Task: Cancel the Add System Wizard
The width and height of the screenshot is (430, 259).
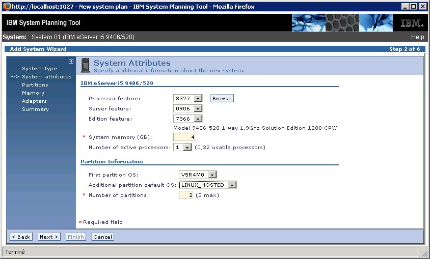Action: [x=102, y=237]
